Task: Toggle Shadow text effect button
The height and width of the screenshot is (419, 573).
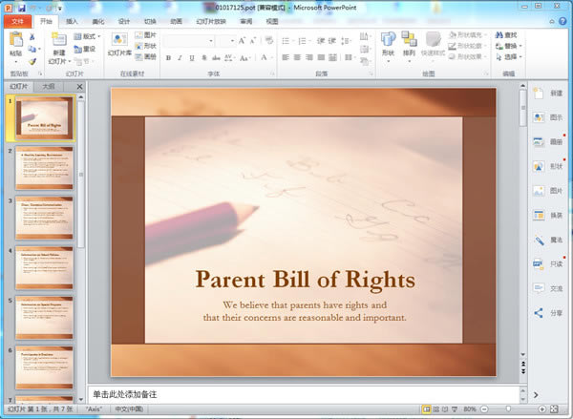Action: 204,57
